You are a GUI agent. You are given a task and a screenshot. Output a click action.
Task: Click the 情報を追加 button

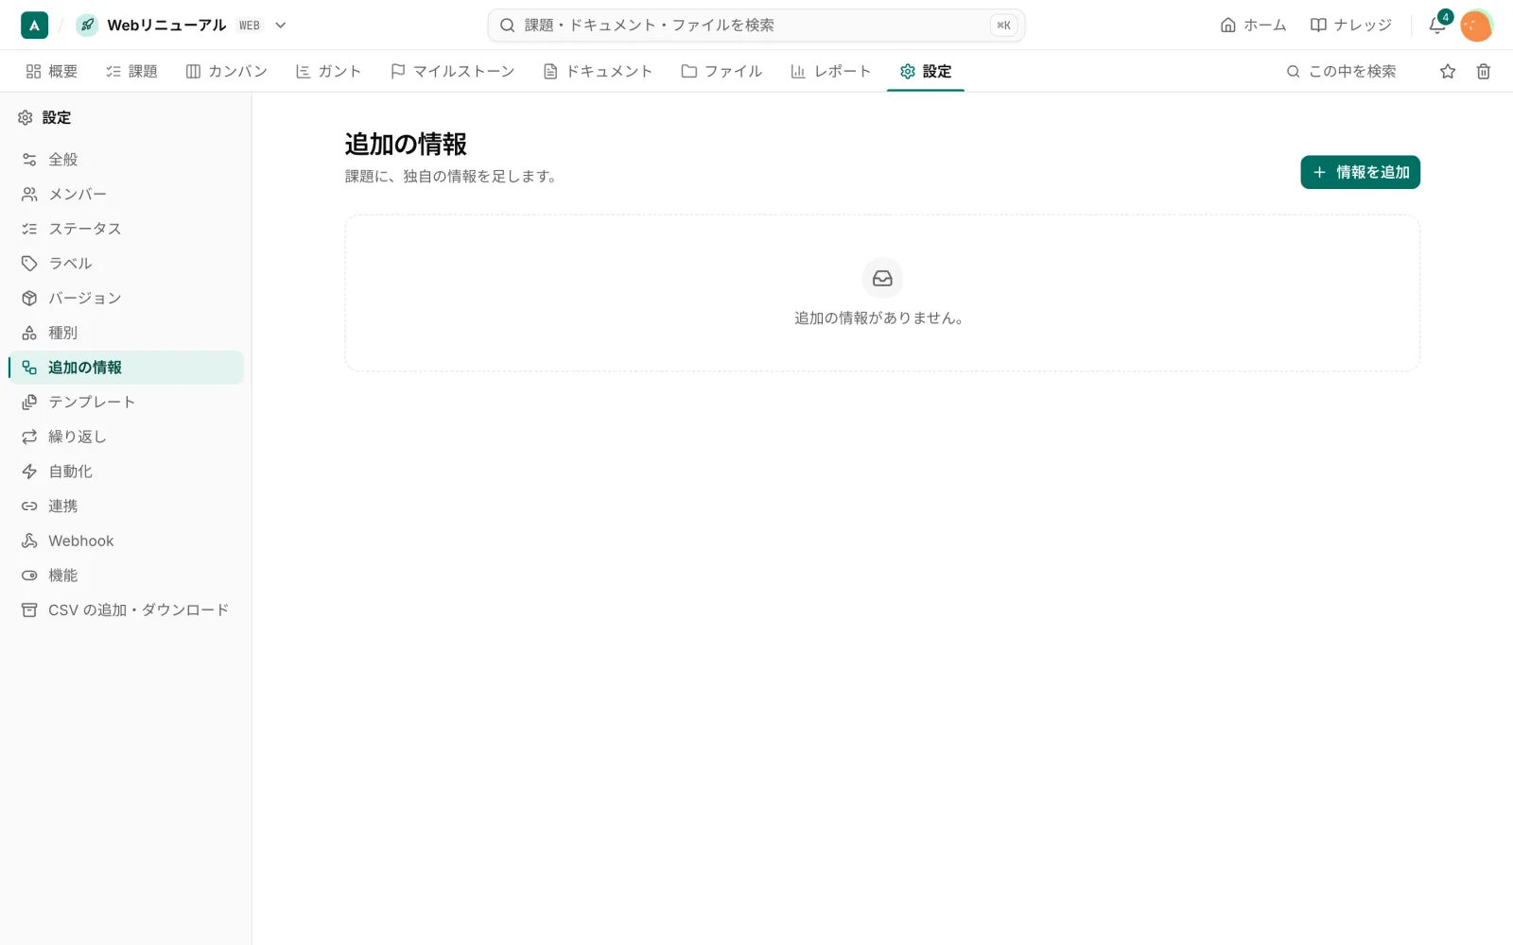(x=1360, y=172)
